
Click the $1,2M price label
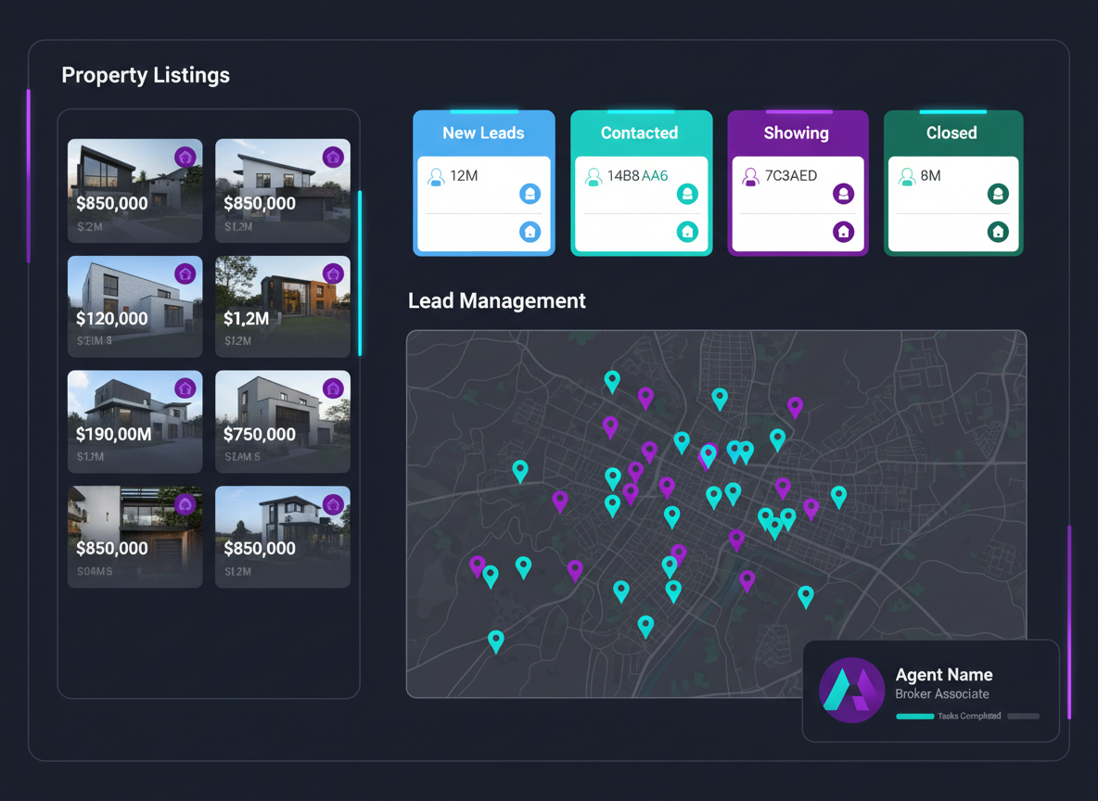[247, 319]
